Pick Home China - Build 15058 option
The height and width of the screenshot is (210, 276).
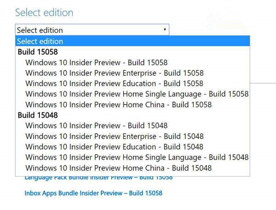118,105
